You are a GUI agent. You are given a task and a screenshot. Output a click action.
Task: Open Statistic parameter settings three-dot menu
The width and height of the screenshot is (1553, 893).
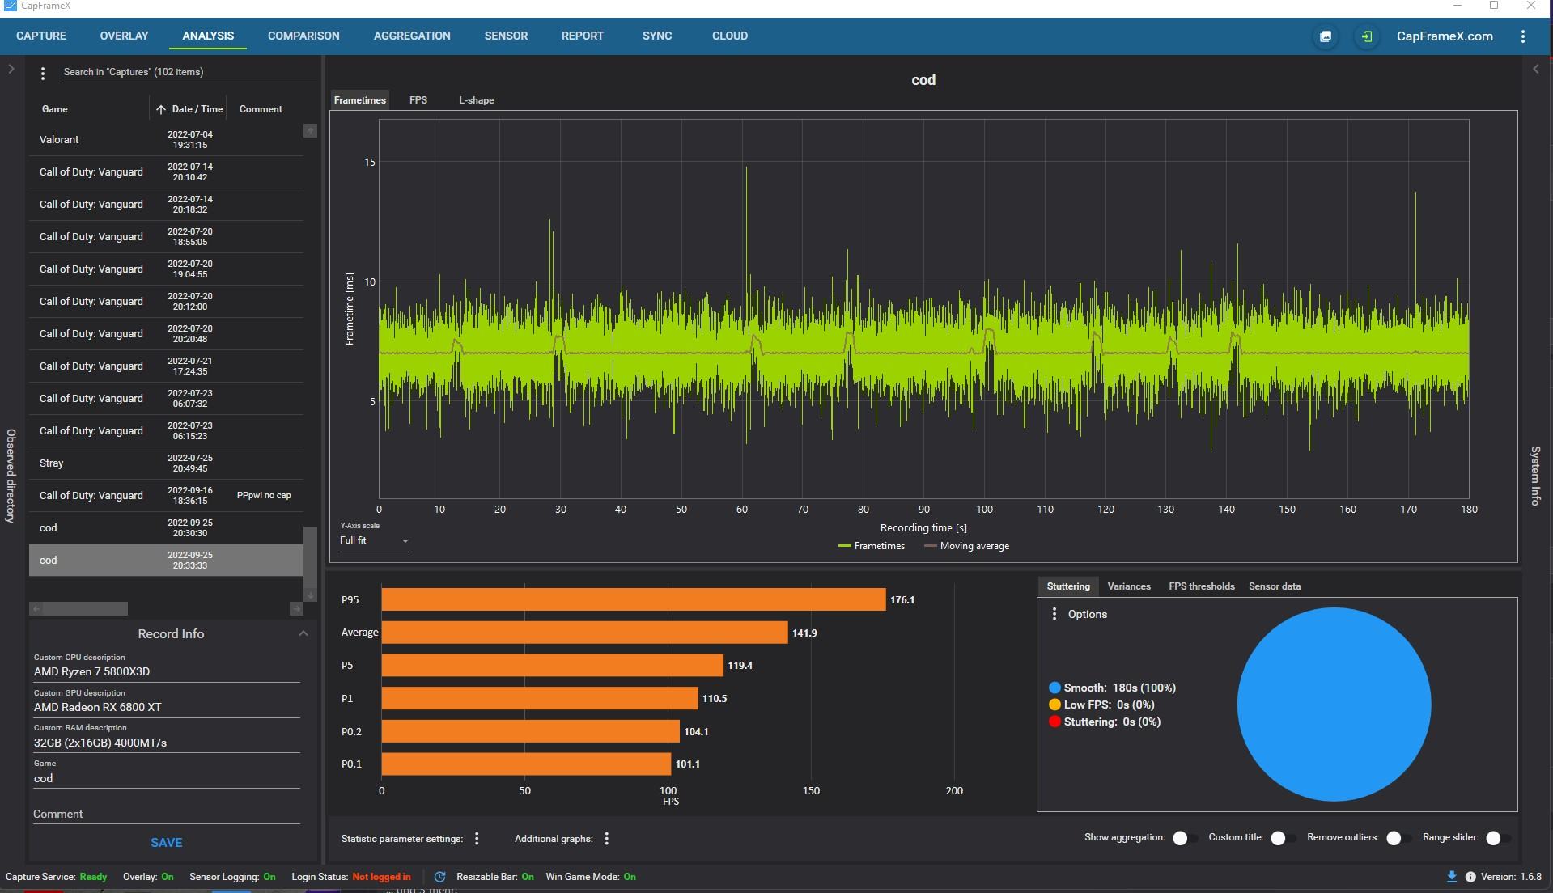pos(477,839)
